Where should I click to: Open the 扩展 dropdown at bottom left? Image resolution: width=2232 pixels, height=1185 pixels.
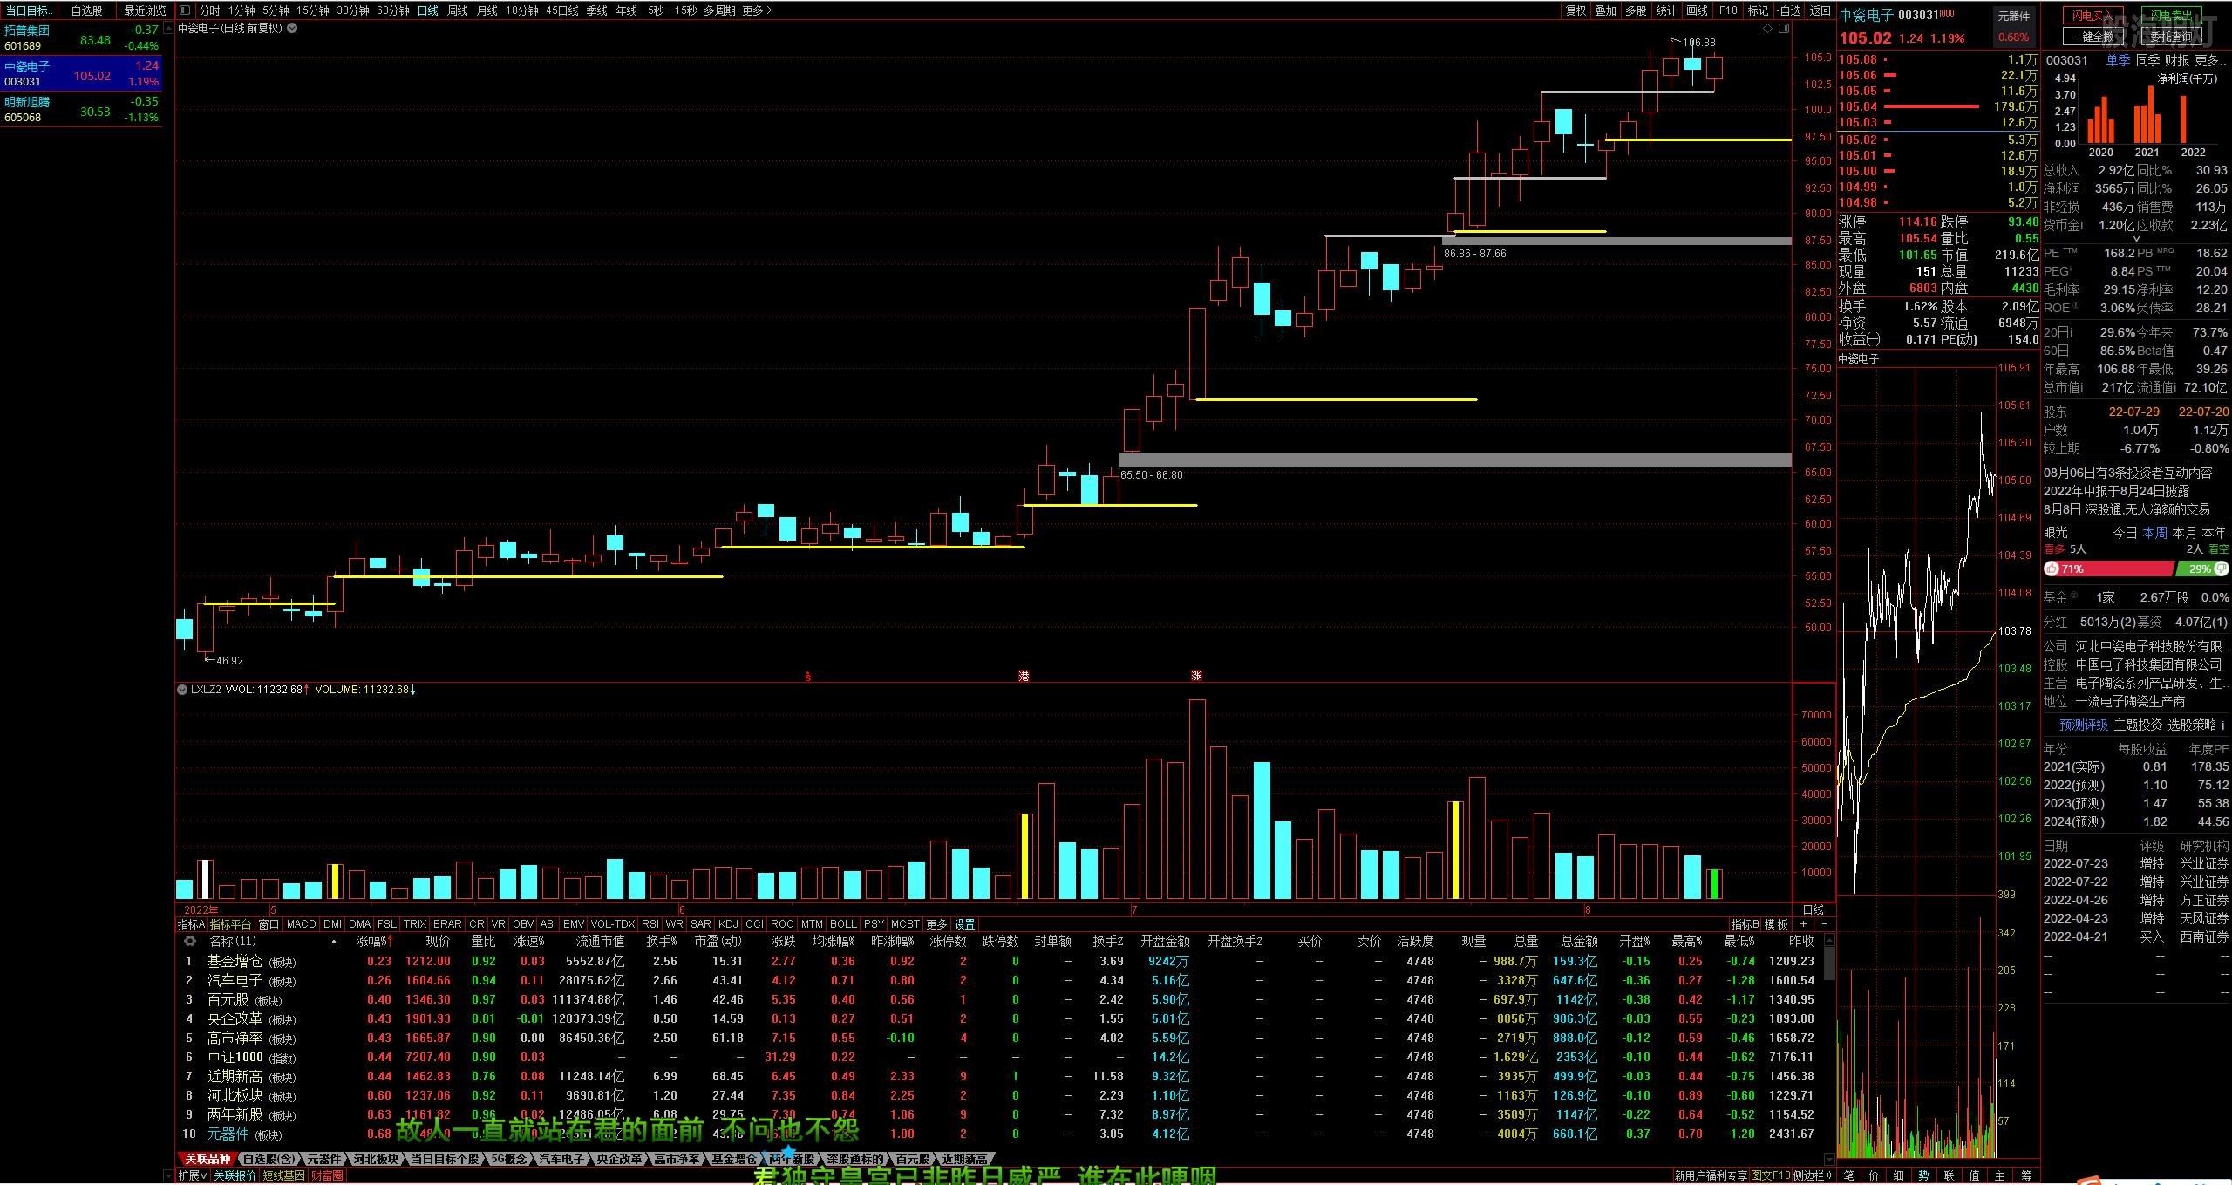pos(193,1175)
